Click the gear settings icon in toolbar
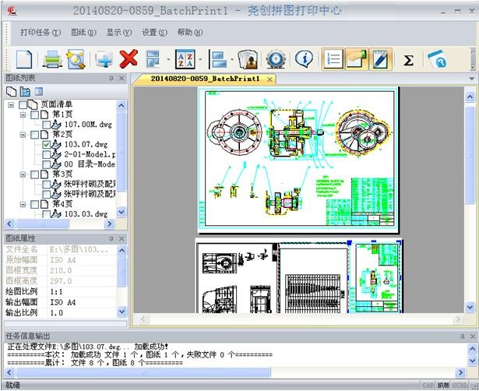479x391 pixels. 274,59
